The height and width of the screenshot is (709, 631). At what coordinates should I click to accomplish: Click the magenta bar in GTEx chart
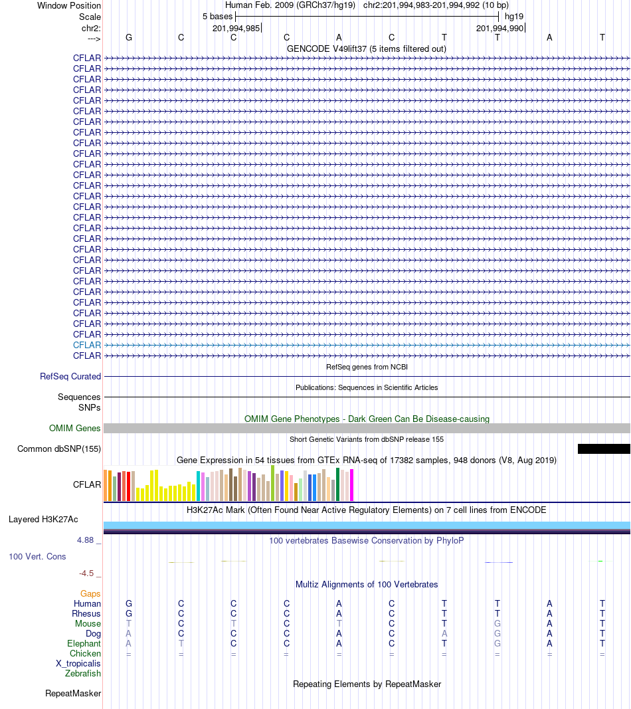[351, 484]
